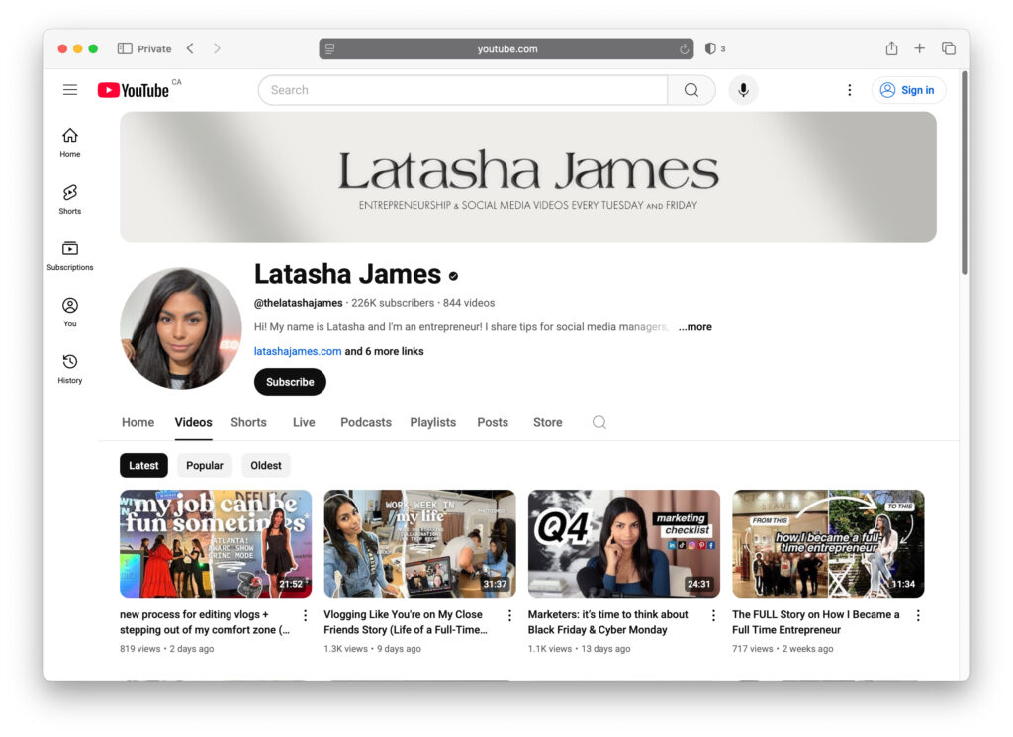The image size is (1013, 737).
Task: Click the YouTube logo
Action: (x=134, y=90)
